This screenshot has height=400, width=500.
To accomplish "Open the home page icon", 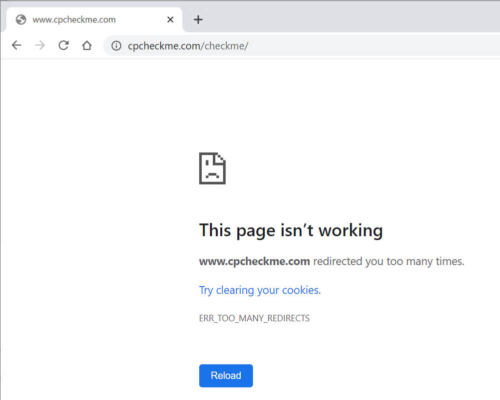I will coord(87,45).
